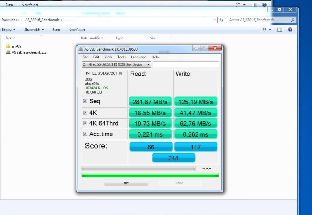Click the 4K-64Thrd read result 19,73 MB/s

(150, 124)
